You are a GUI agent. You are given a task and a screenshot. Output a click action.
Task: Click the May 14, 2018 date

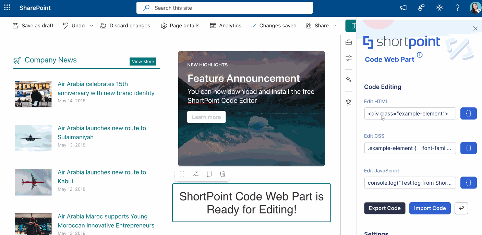(x=72, y=101)
